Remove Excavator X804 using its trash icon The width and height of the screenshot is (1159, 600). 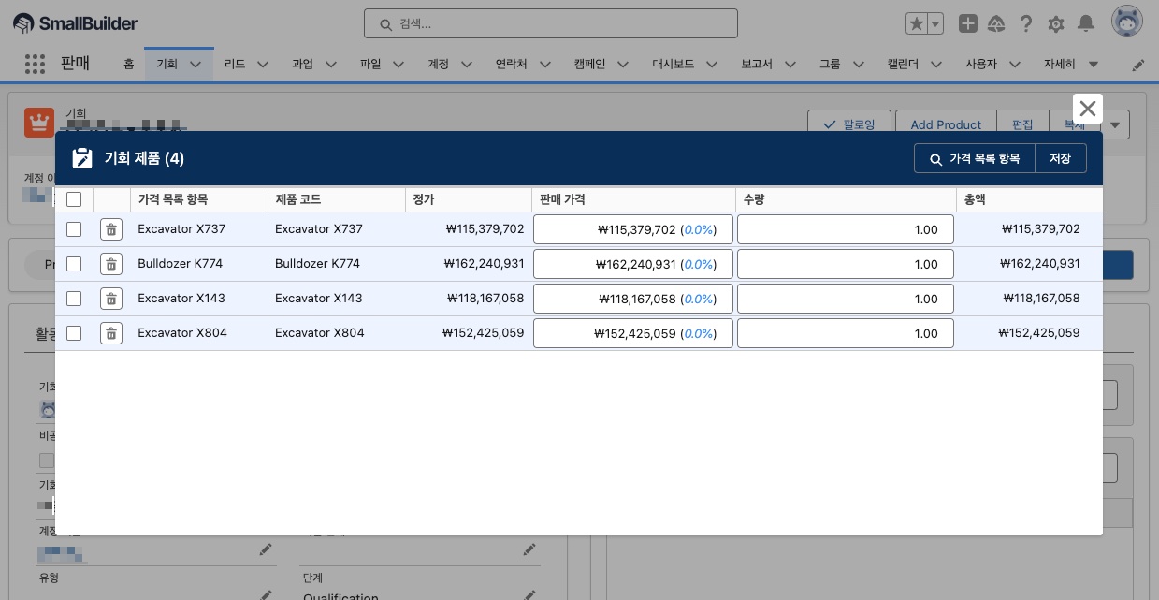111,333
